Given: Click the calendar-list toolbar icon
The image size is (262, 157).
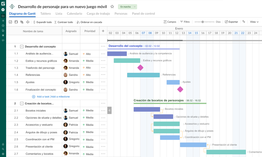Looking at the screenshot, I should tap(16, 22).
